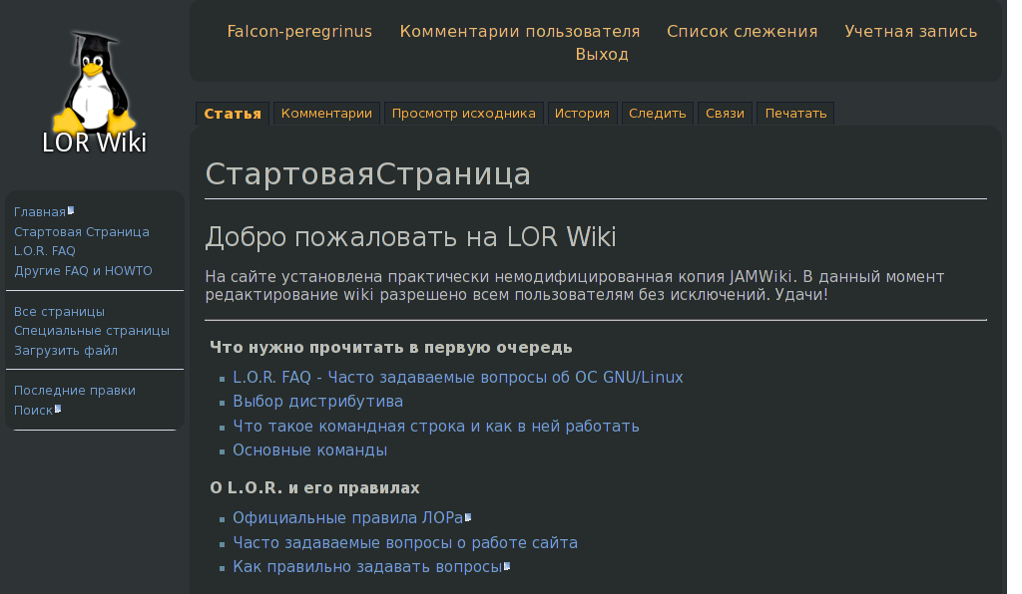
Task: Switch to the Комментарии tab
Action: [325, 113]
